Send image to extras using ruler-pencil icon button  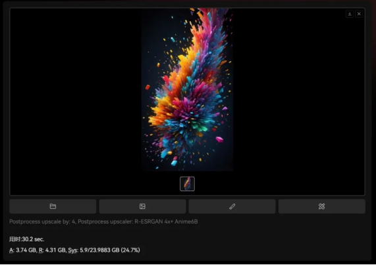[x=322, y=206]
